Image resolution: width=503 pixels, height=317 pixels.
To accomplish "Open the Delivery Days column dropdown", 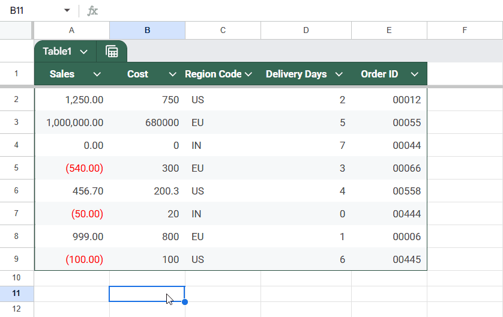I will pos(339,74).
